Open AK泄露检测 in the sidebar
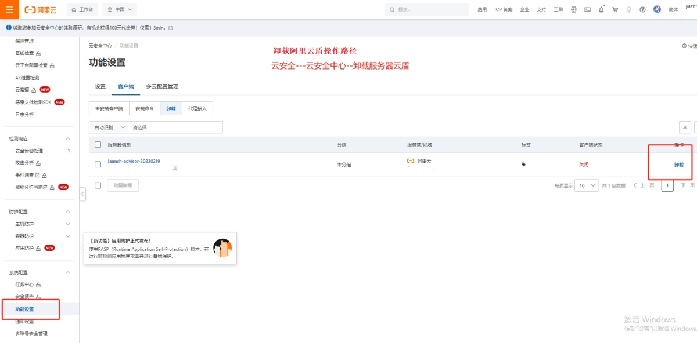The width and height of the screenshot is (697, 343). [27, 78]
